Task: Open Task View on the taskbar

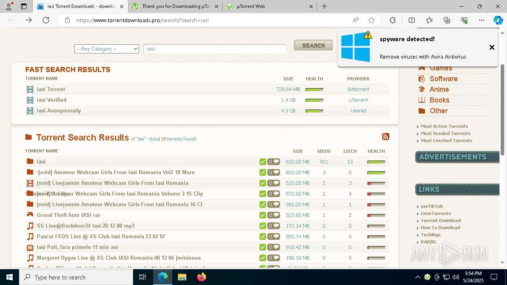Action: (143, 277)
